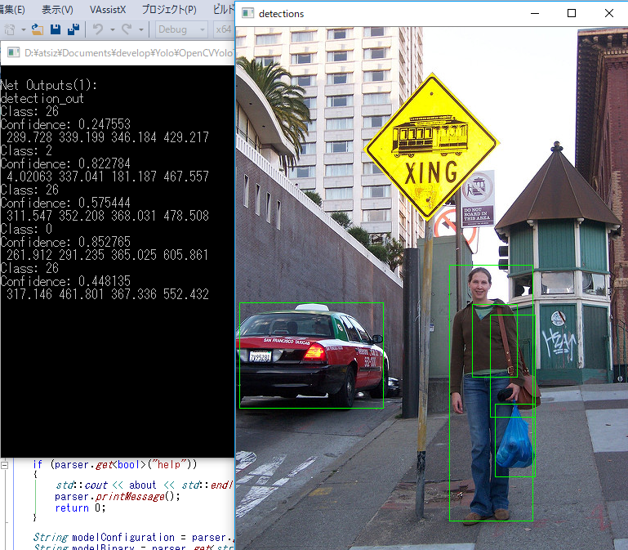Click the 'detection_out' console line
Viewport: 628px width, 550px height.
point(42,98)
